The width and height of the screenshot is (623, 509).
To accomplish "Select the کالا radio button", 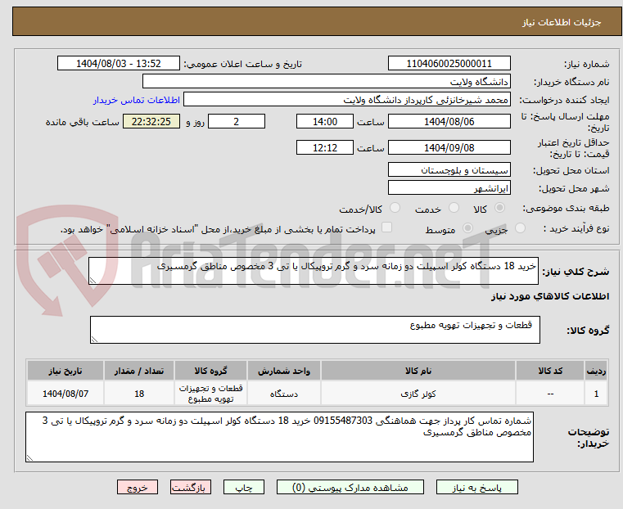I will pyautogui.click(x=500, y=208).
